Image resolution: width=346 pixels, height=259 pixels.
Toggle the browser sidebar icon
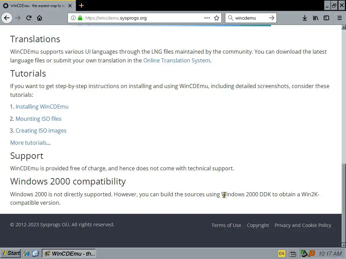[x=326, y=18]
